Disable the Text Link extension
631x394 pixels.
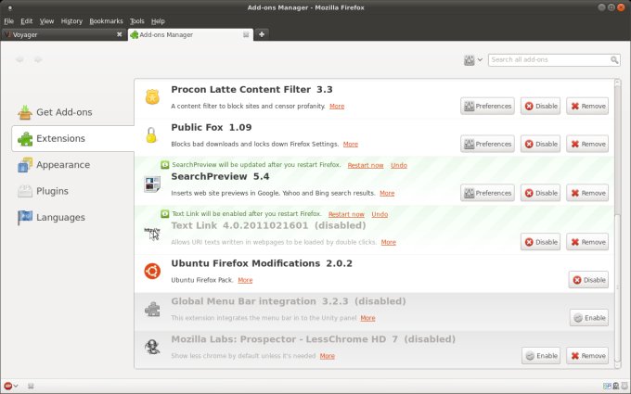[540, 242]
